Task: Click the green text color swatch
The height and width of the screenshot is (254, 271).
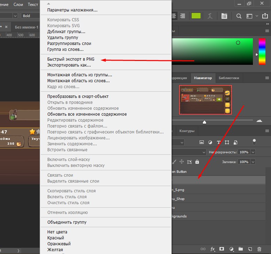Action: click(196, 16)
